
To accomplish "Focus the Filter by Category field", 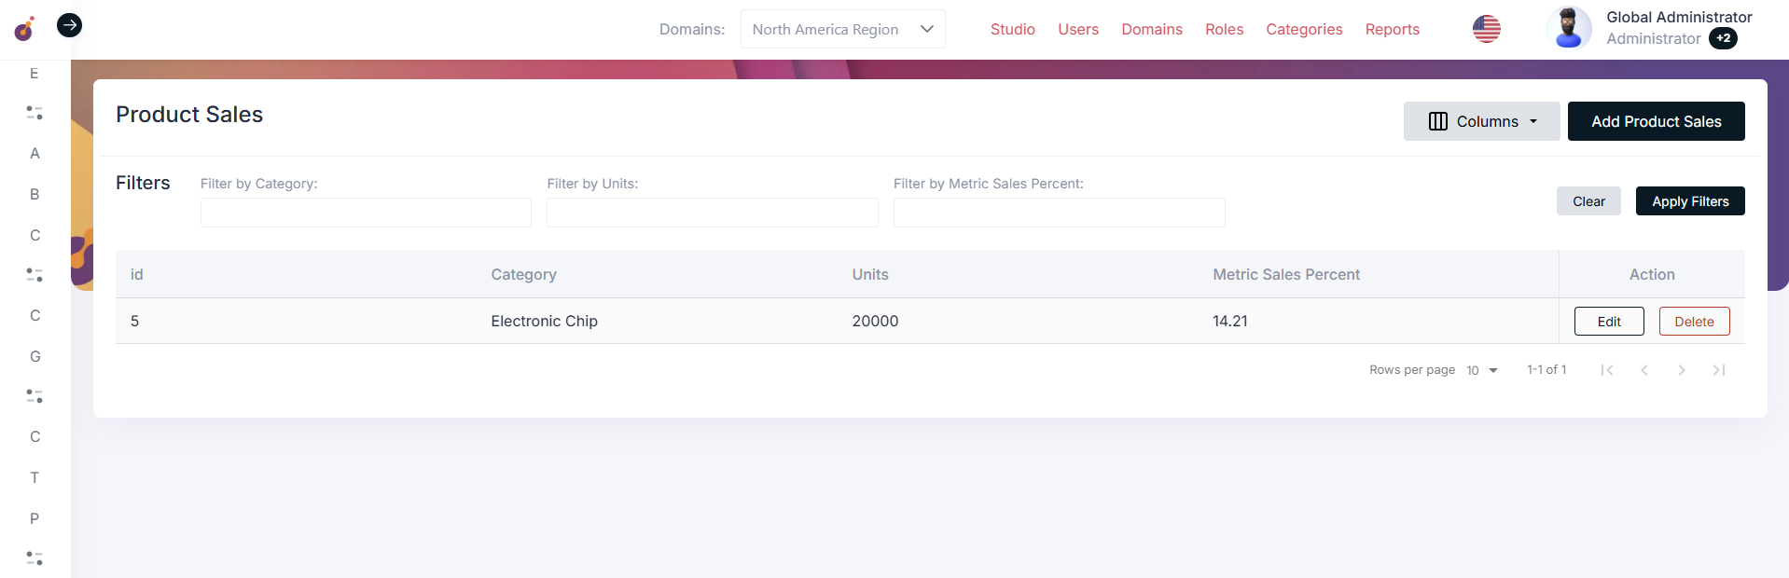I will pos(366,213).
